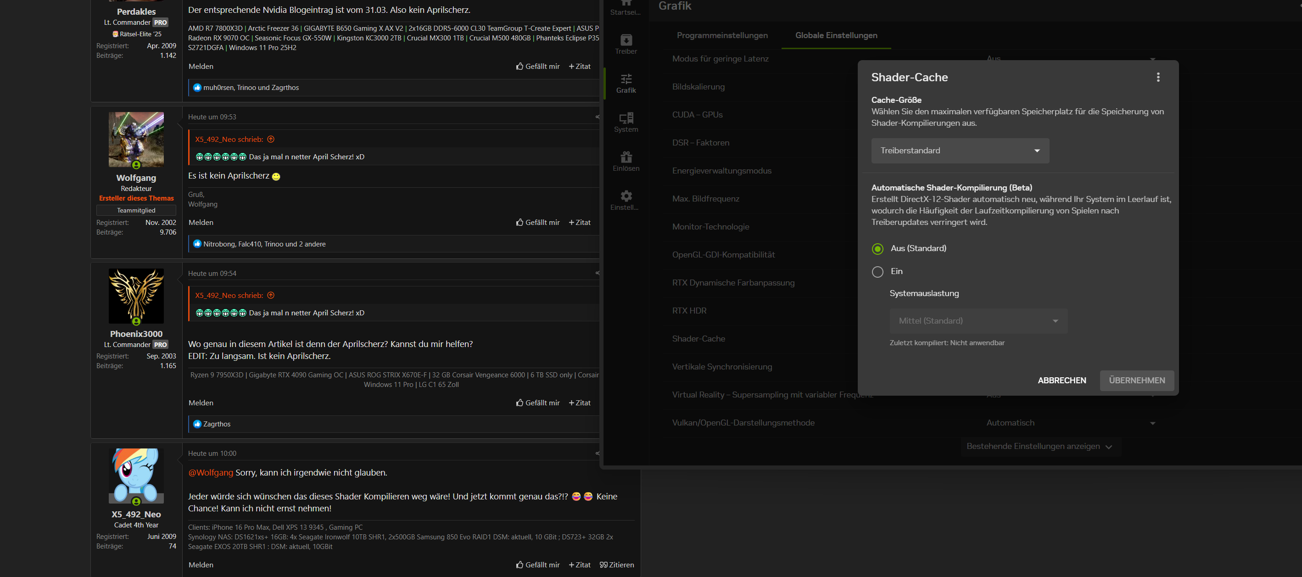Click thumbs-up Gefällt mir on Wolfgang's post
Screen dimensions: 1302x577
click(x=537, y=222)
